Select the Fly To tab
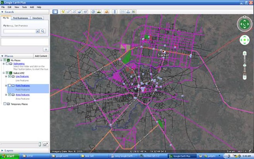The height and width of the screenshot is (159, 254). 6,18
